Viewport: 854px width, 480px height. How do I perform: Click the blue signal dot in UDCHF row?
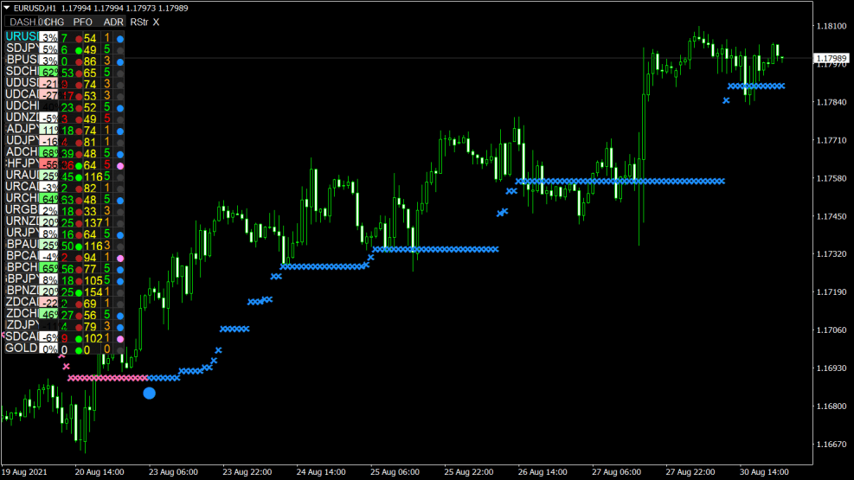click(119, 108)
